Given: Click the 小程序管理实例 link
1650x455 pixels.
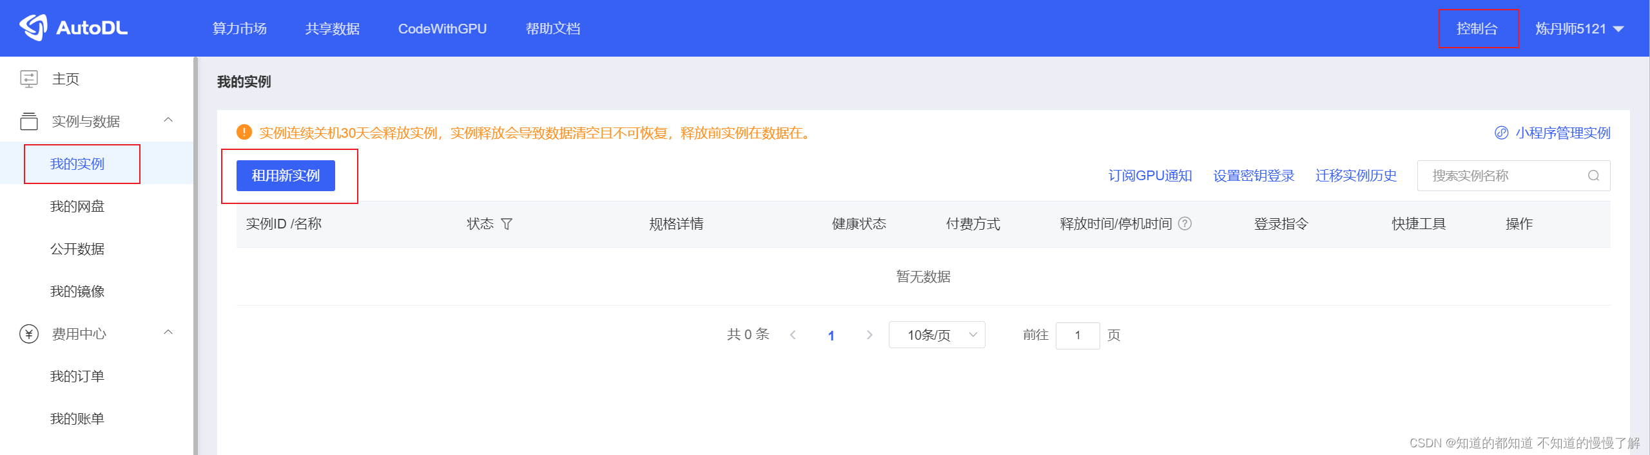Looking at the screenshot, I should point(1563,133).
